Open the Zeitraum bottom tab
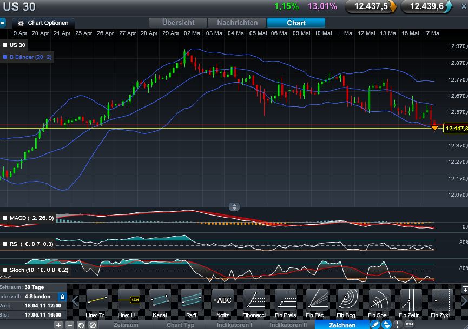Image resolution: width=468 pixels, height=329 pixels. pos(126,325)
